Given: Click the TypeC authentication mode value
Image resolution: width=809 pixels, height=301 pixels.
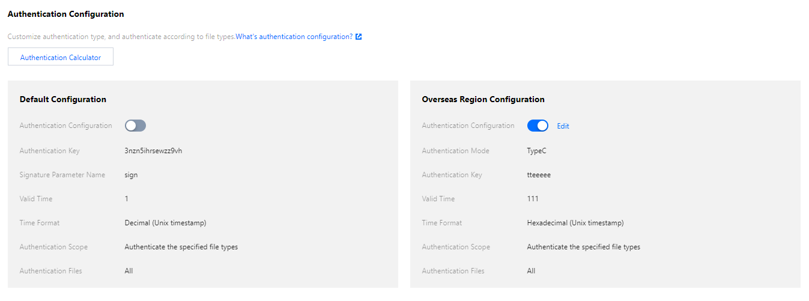Looking at the screenshot, I should pos(536,151).
